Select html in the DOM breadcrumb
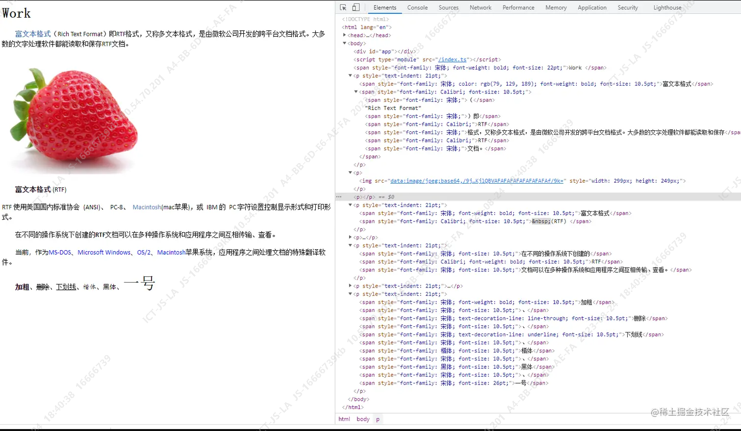This screenshot has height=431, width=741. pos(344,419)
